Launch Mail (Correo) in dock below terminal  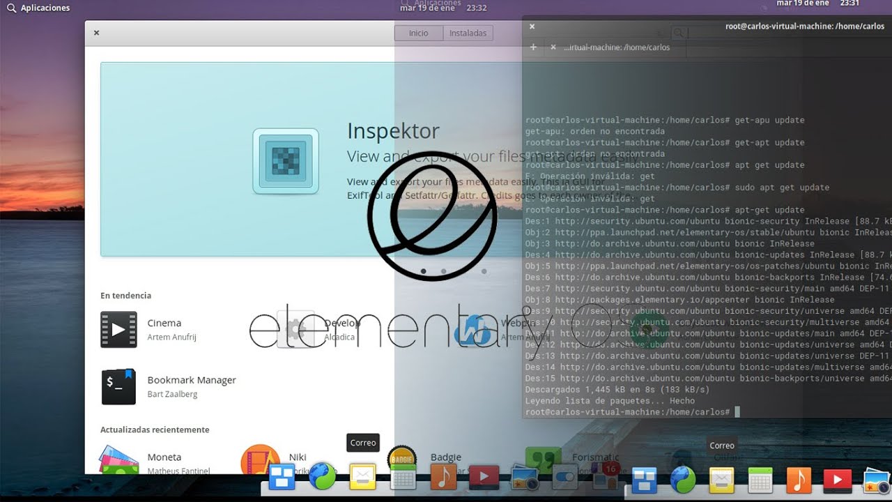click(721, 480)
